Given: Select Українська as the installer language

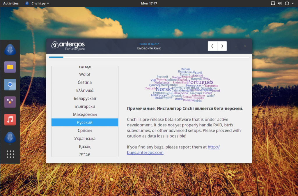Looking at the screenshot, I should (85, 138).
